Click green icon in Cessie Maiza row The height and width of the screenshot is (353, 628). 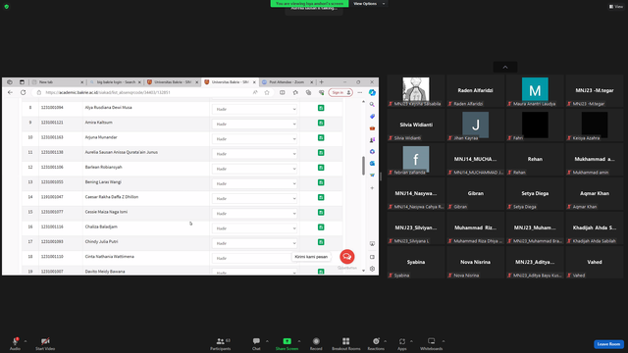[x=321, y=212]
